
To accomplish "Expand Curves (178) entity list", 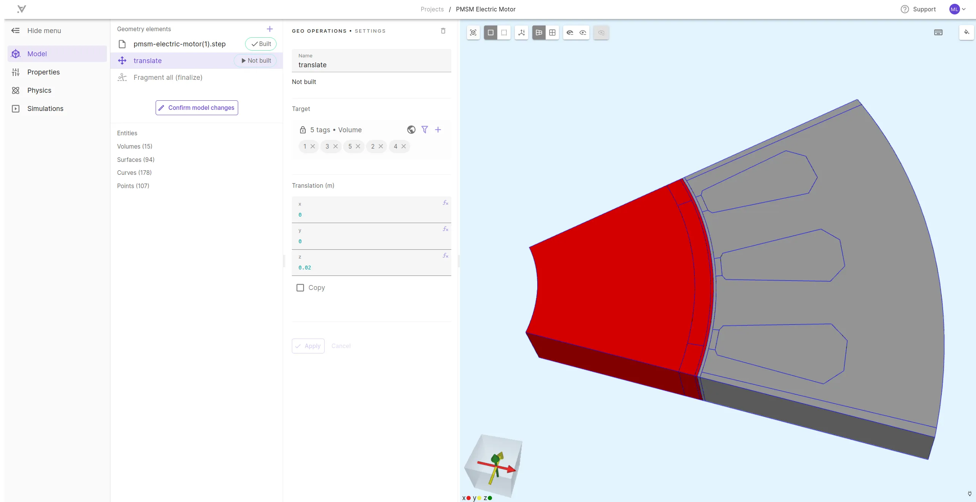I will point(134,173).
